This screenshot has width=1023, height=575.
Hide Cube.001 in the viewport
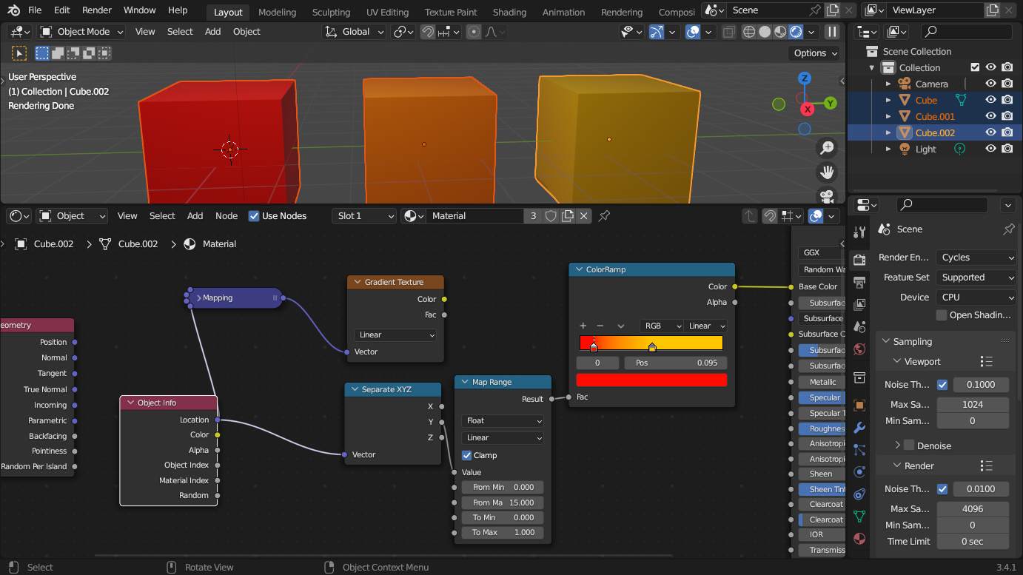(x=990, y=116)
